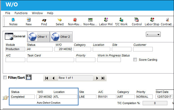Open the T/C Work toolbar icon
Screen dimensions: 174x110
pyautogui.click(x=121, y=20)
